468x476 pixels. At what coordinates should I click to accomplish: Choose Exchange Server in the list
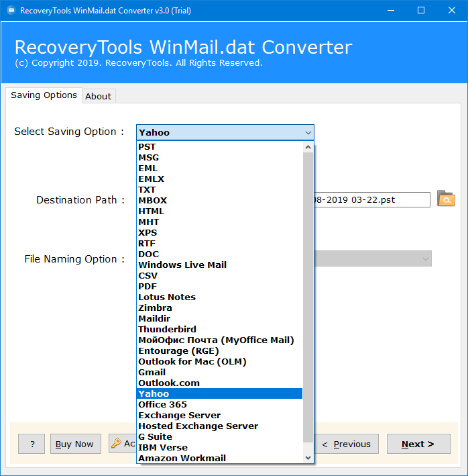coord(219,415)
